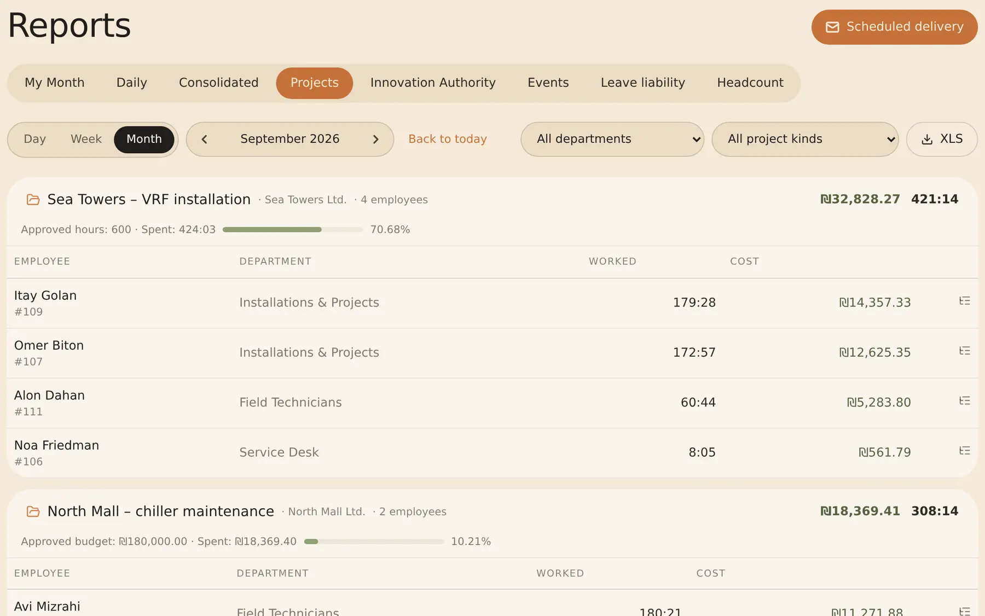Click the ₪5,283.80 cost value
Viewport: 985px width, 616px height.
tap(879, 403)
